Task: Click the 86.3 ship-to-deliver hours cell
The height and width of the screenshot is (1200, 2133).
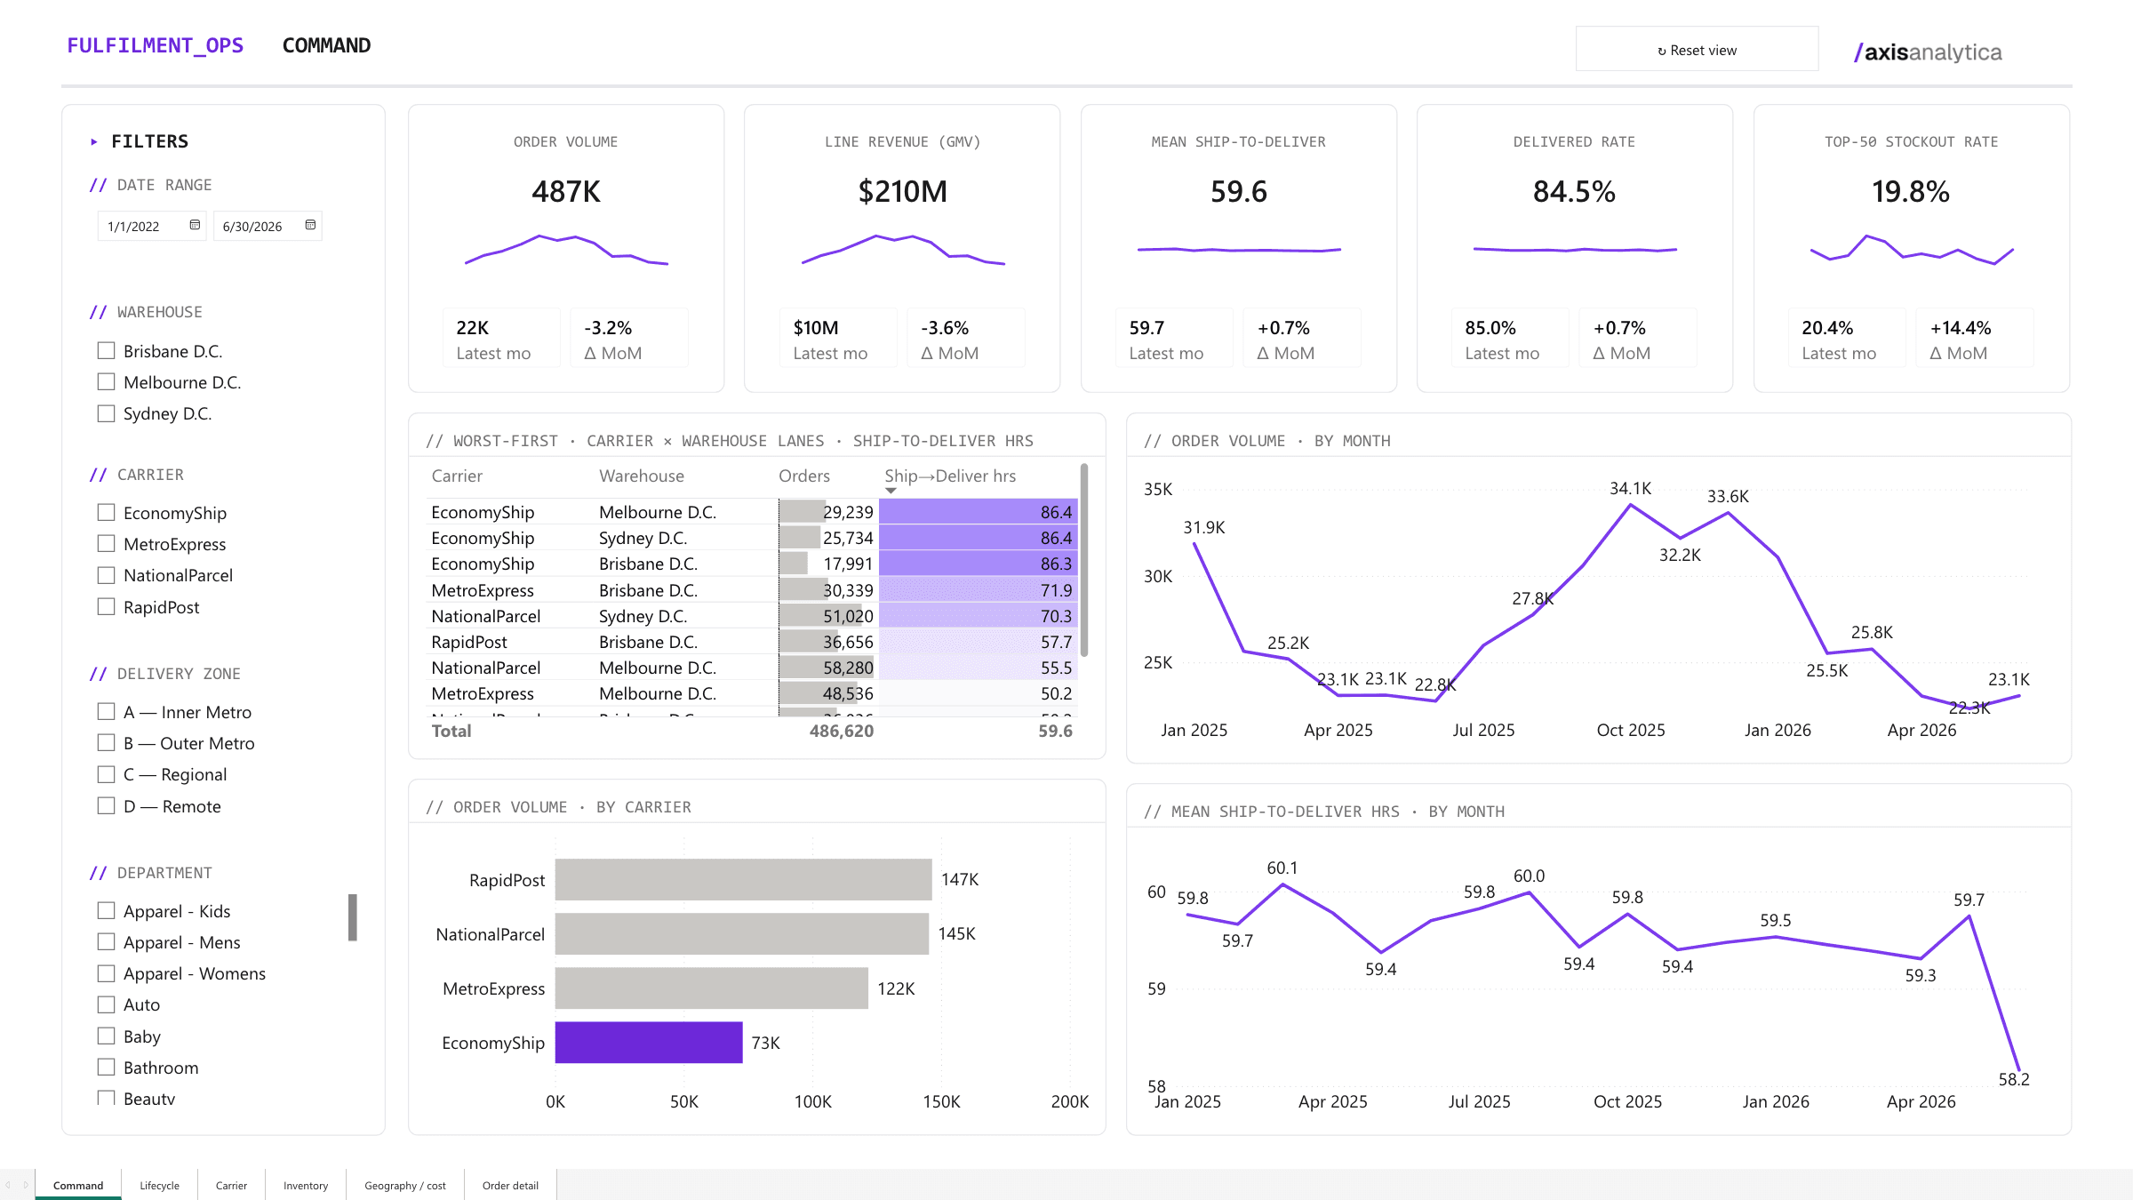Action: coord(979,564)
